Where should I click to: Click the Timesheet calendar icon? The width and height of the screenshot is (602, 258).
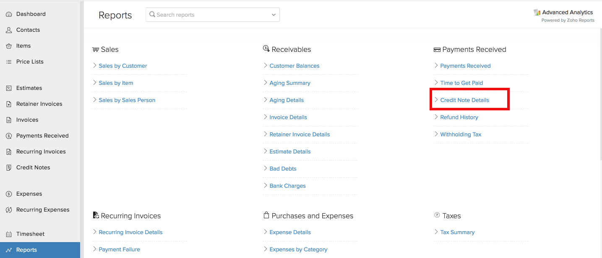pos(9,234)
